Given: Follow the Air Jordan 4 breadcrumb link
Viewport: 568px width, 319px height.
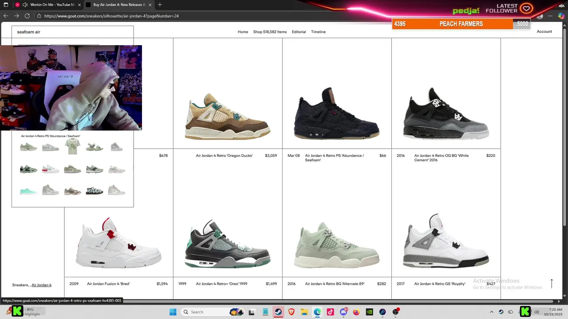Looking at the screenshot, I should click(x=41, y=285).
